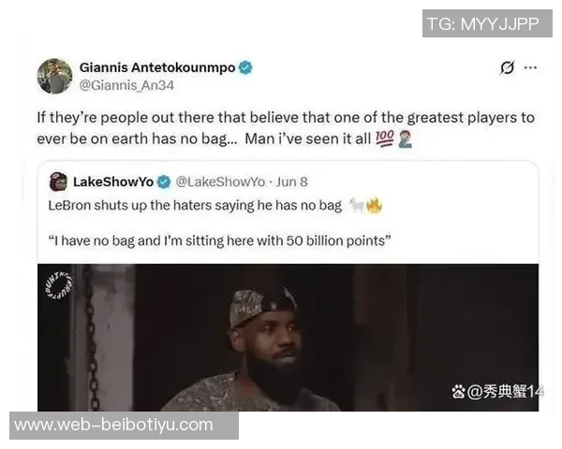Click the TG: MYYJJPP label

[487, 23]
